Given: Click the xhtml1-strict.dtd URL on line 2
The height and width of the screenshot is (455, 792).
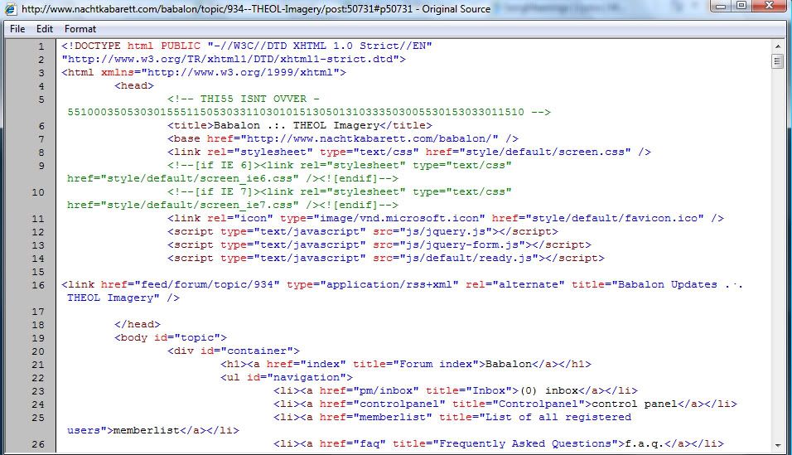Looking at the screenshot, I should (234, 59).
